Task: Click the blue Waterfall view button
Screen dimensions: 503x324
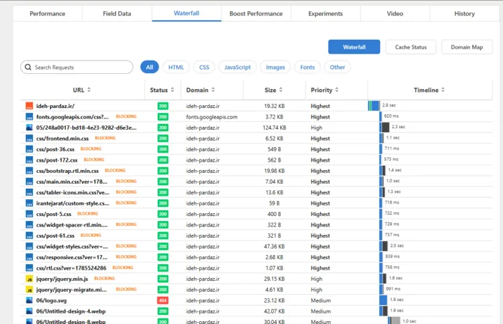Action: 354,47
